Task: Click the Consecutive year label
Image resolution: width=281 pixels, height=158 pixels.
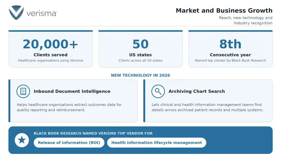Action: coord(230,55)
